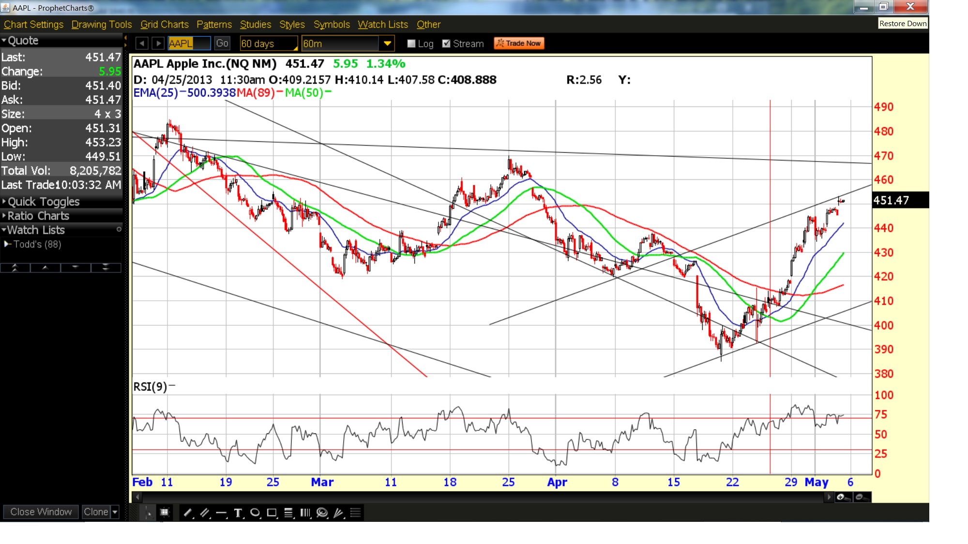968x544 pixels.
Task: Click Total Vol value 8,205,782
Action: 95,171
